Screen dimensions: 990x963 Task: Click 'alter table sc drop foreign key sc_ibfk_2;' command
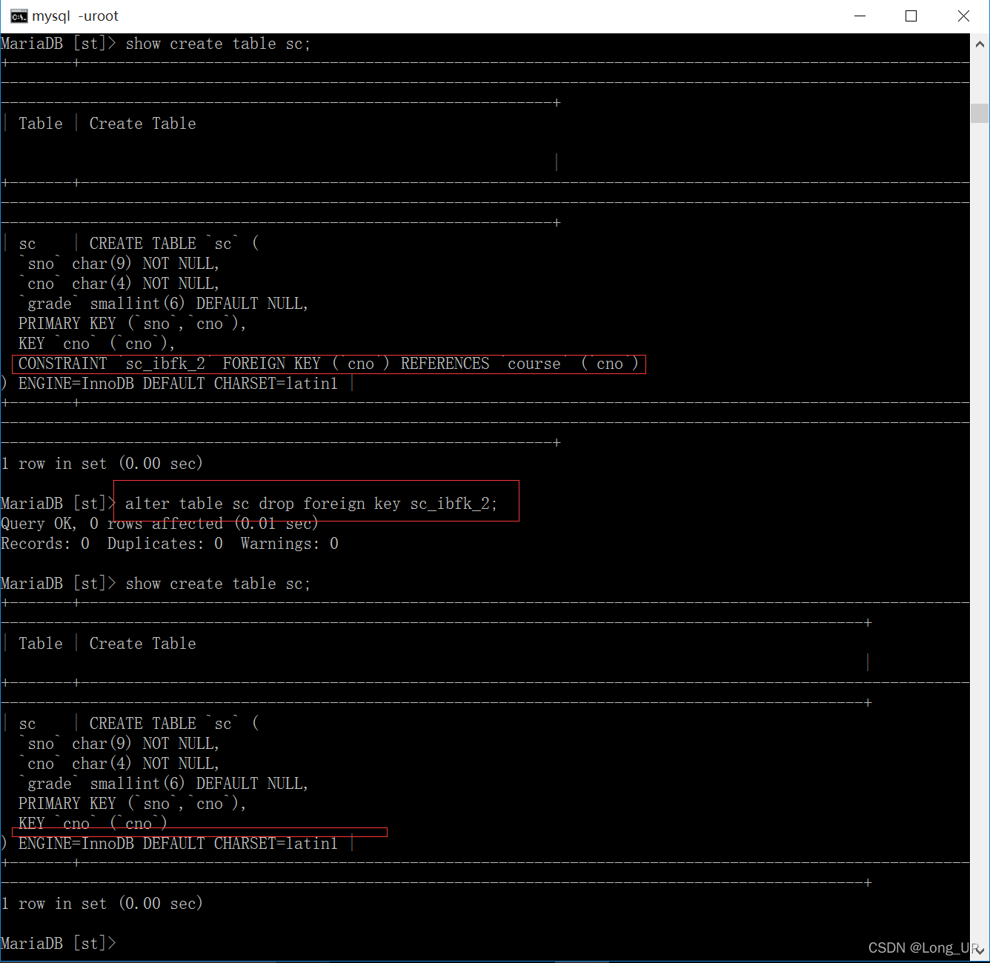point(311,504)
